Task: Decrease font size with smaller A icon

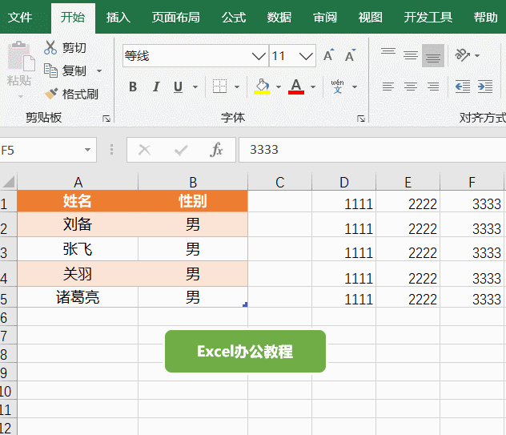Action: tap(350, 56)
